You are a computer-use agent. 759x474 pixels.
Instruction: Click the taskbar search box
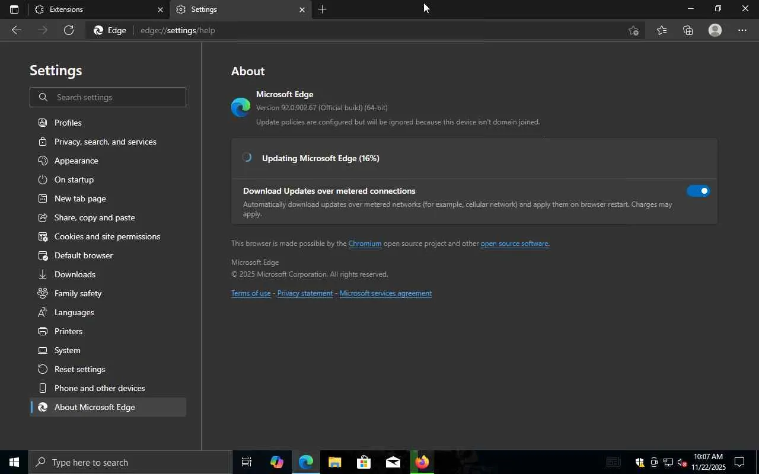coord(130,462)
